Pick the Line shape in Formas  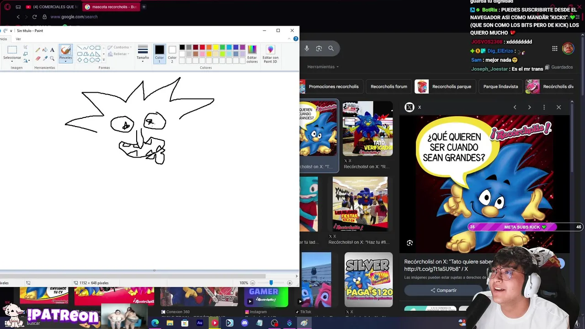click(x=80, y=48)
